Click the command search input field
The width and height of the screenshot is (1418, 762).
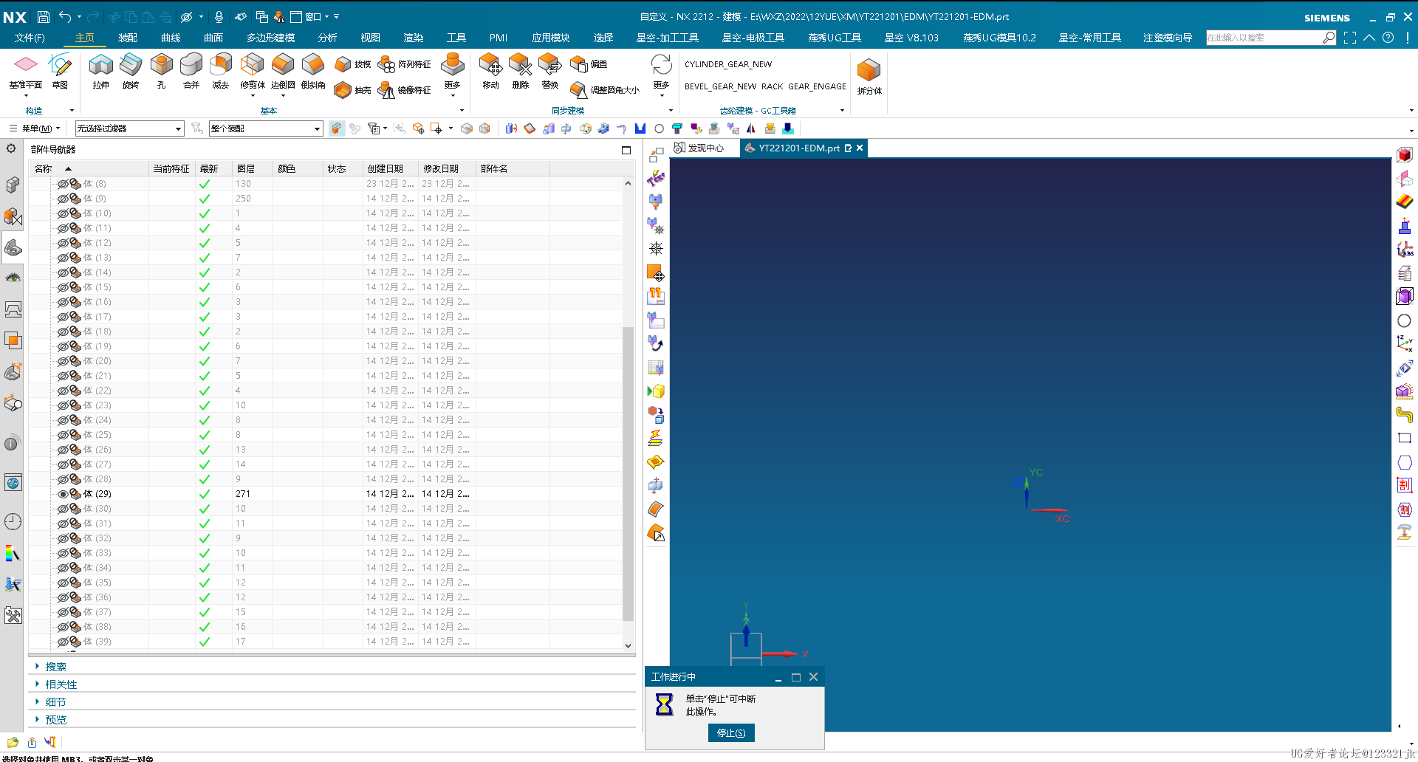click(1264, 38)
